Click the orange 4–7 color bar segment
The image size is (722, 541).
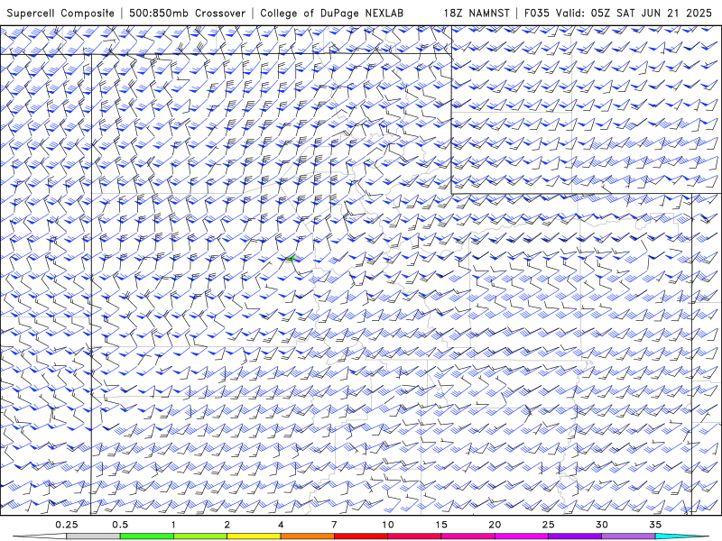click(307, 536)
